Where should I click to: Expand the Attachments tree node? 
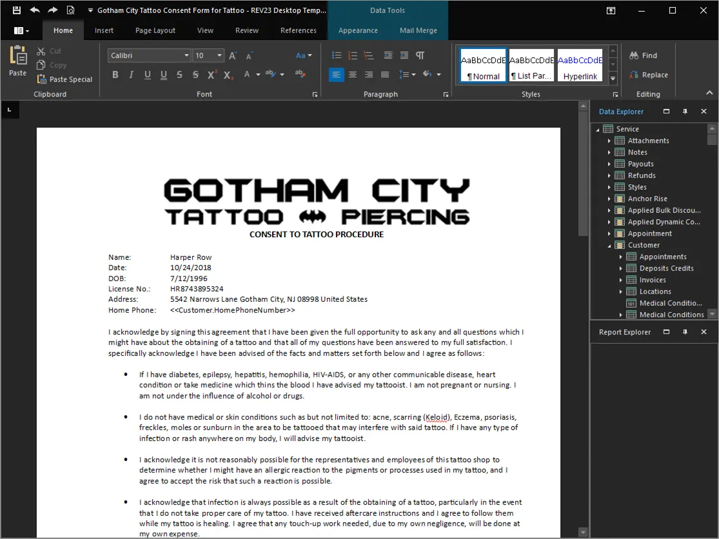click(x=609, y=141)
